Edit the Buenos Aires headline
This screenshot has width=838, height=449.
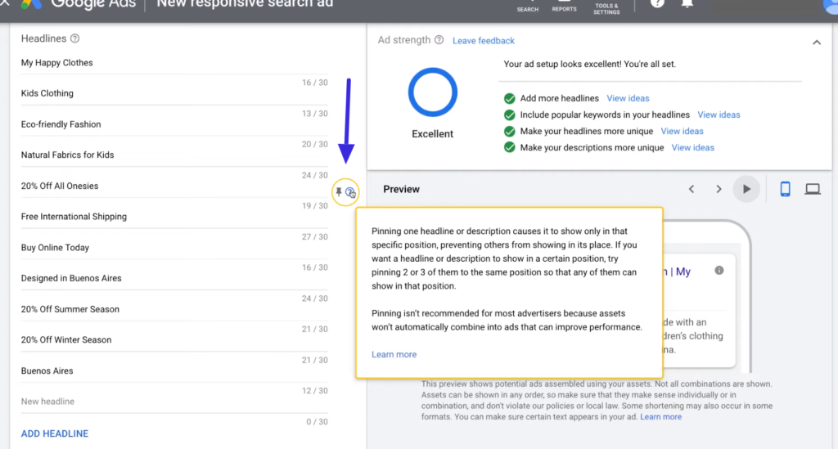(x=174, y=371)
